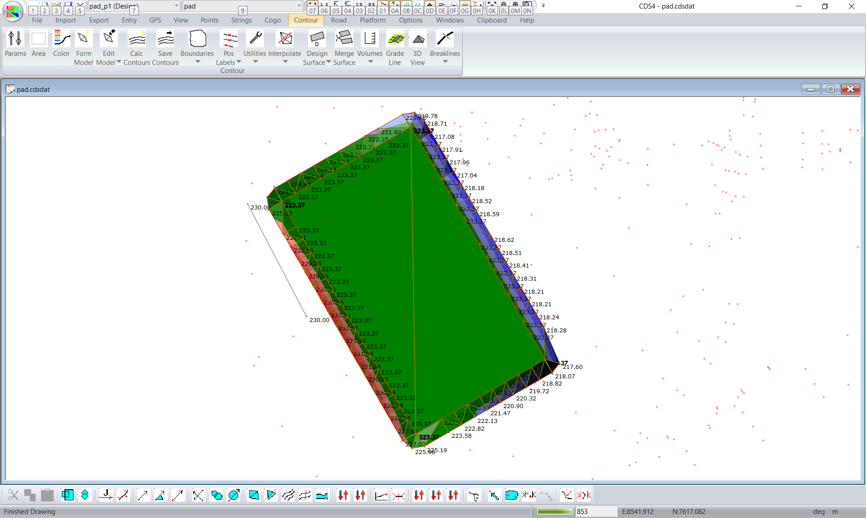Click the status bar value field showing 853

(595, 511)
